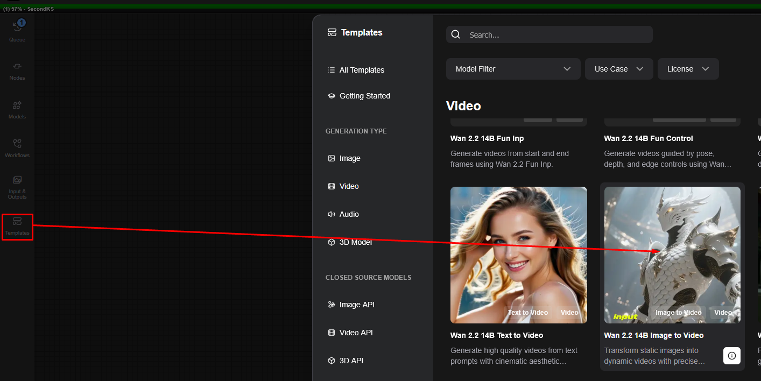This screenshot has height=381, width=761.
Task: Click the Text to Video description text
Action: 514,356
